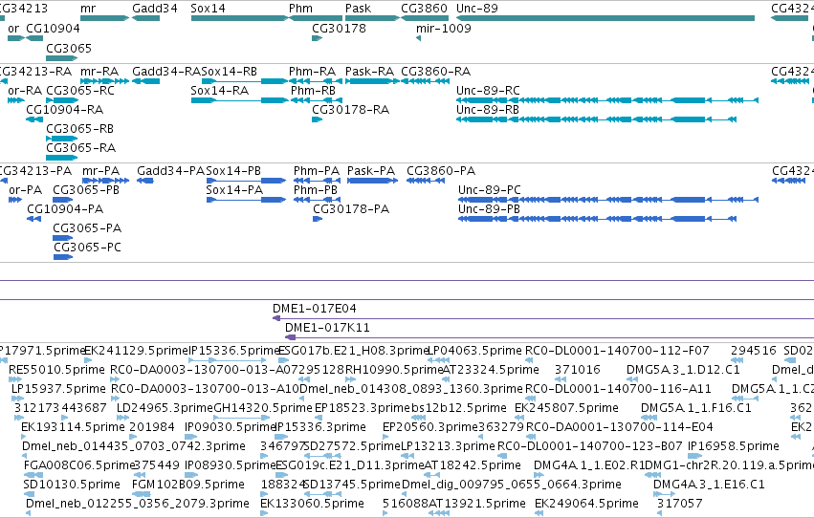The image size is (814, 518).
Task: Select transcript Phm-RA
Action: point(315,81)
